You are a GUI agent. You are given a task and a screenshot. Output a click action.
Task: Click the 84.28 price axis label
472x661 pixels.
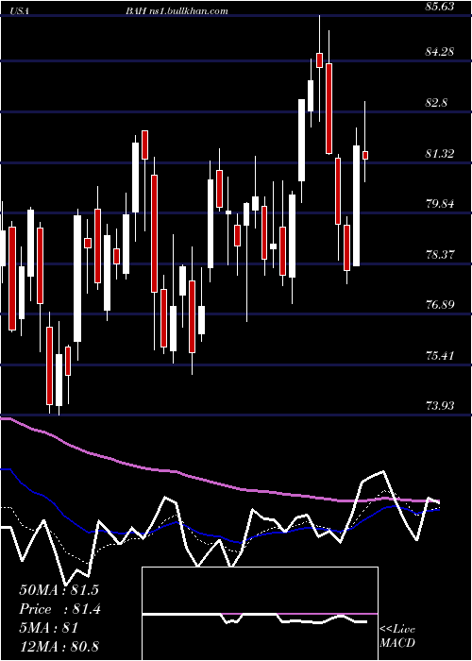(x=440, y=52)
